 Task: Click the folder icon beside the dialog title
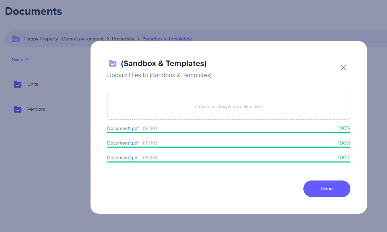[x=113, y=64]
